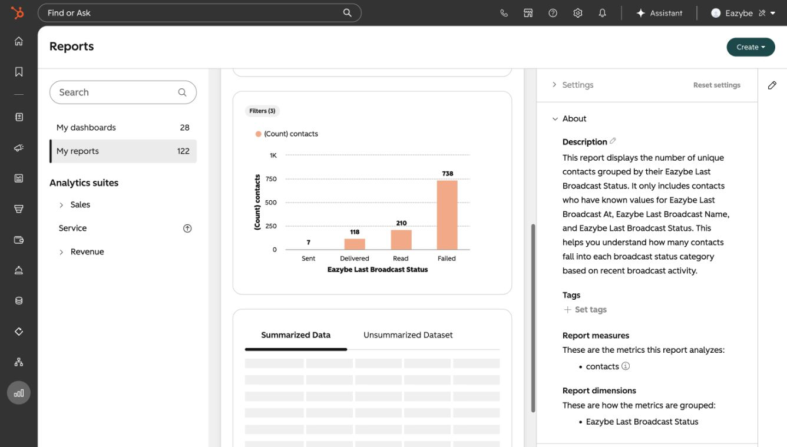Open the Eazybe account menu

(x=743, y=13)
